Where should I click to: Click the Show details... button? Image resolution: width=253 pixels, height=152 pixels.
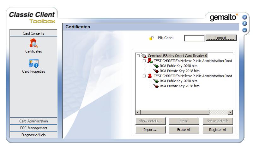(151, 121)
